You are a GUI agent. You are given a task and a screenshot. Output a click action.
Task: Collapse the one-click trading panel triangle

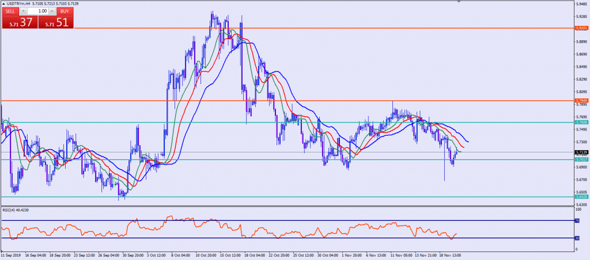click(x=3, y=3)
